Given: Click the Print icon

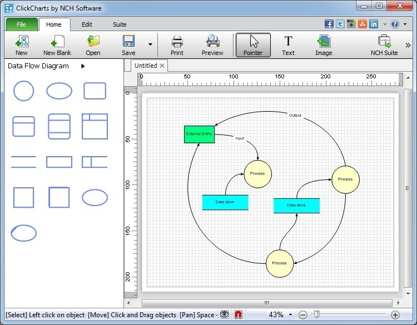Looking at the screenshot, I should (177, 45).
